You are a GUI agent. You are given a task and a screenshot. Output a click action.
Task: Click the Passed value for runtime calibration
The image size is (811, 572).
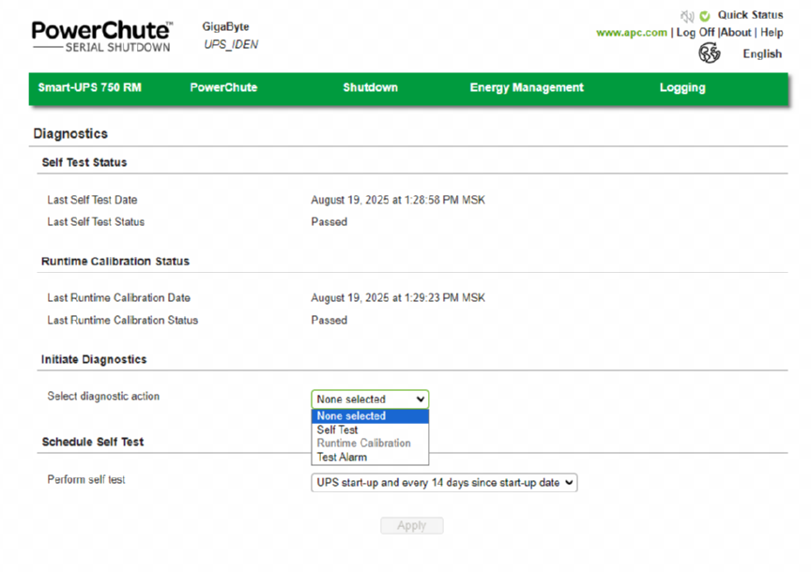(329, 321)
